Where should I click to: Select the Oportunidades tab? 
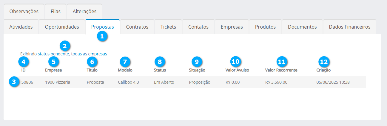coord(62,27)
